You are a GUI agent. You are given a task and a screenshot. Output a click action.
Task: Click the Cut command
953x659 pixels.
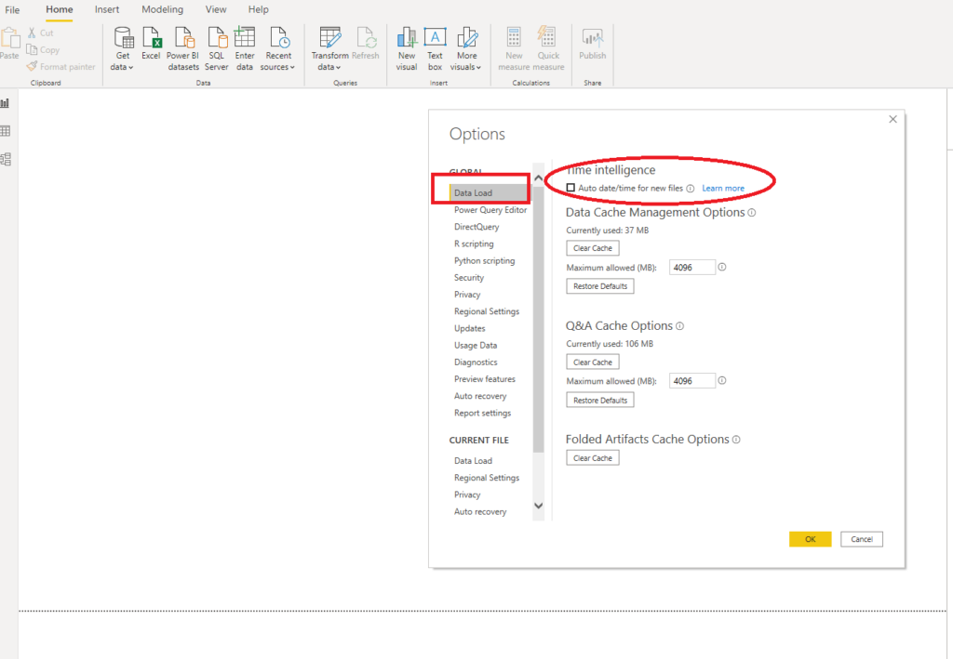(41, 33)
